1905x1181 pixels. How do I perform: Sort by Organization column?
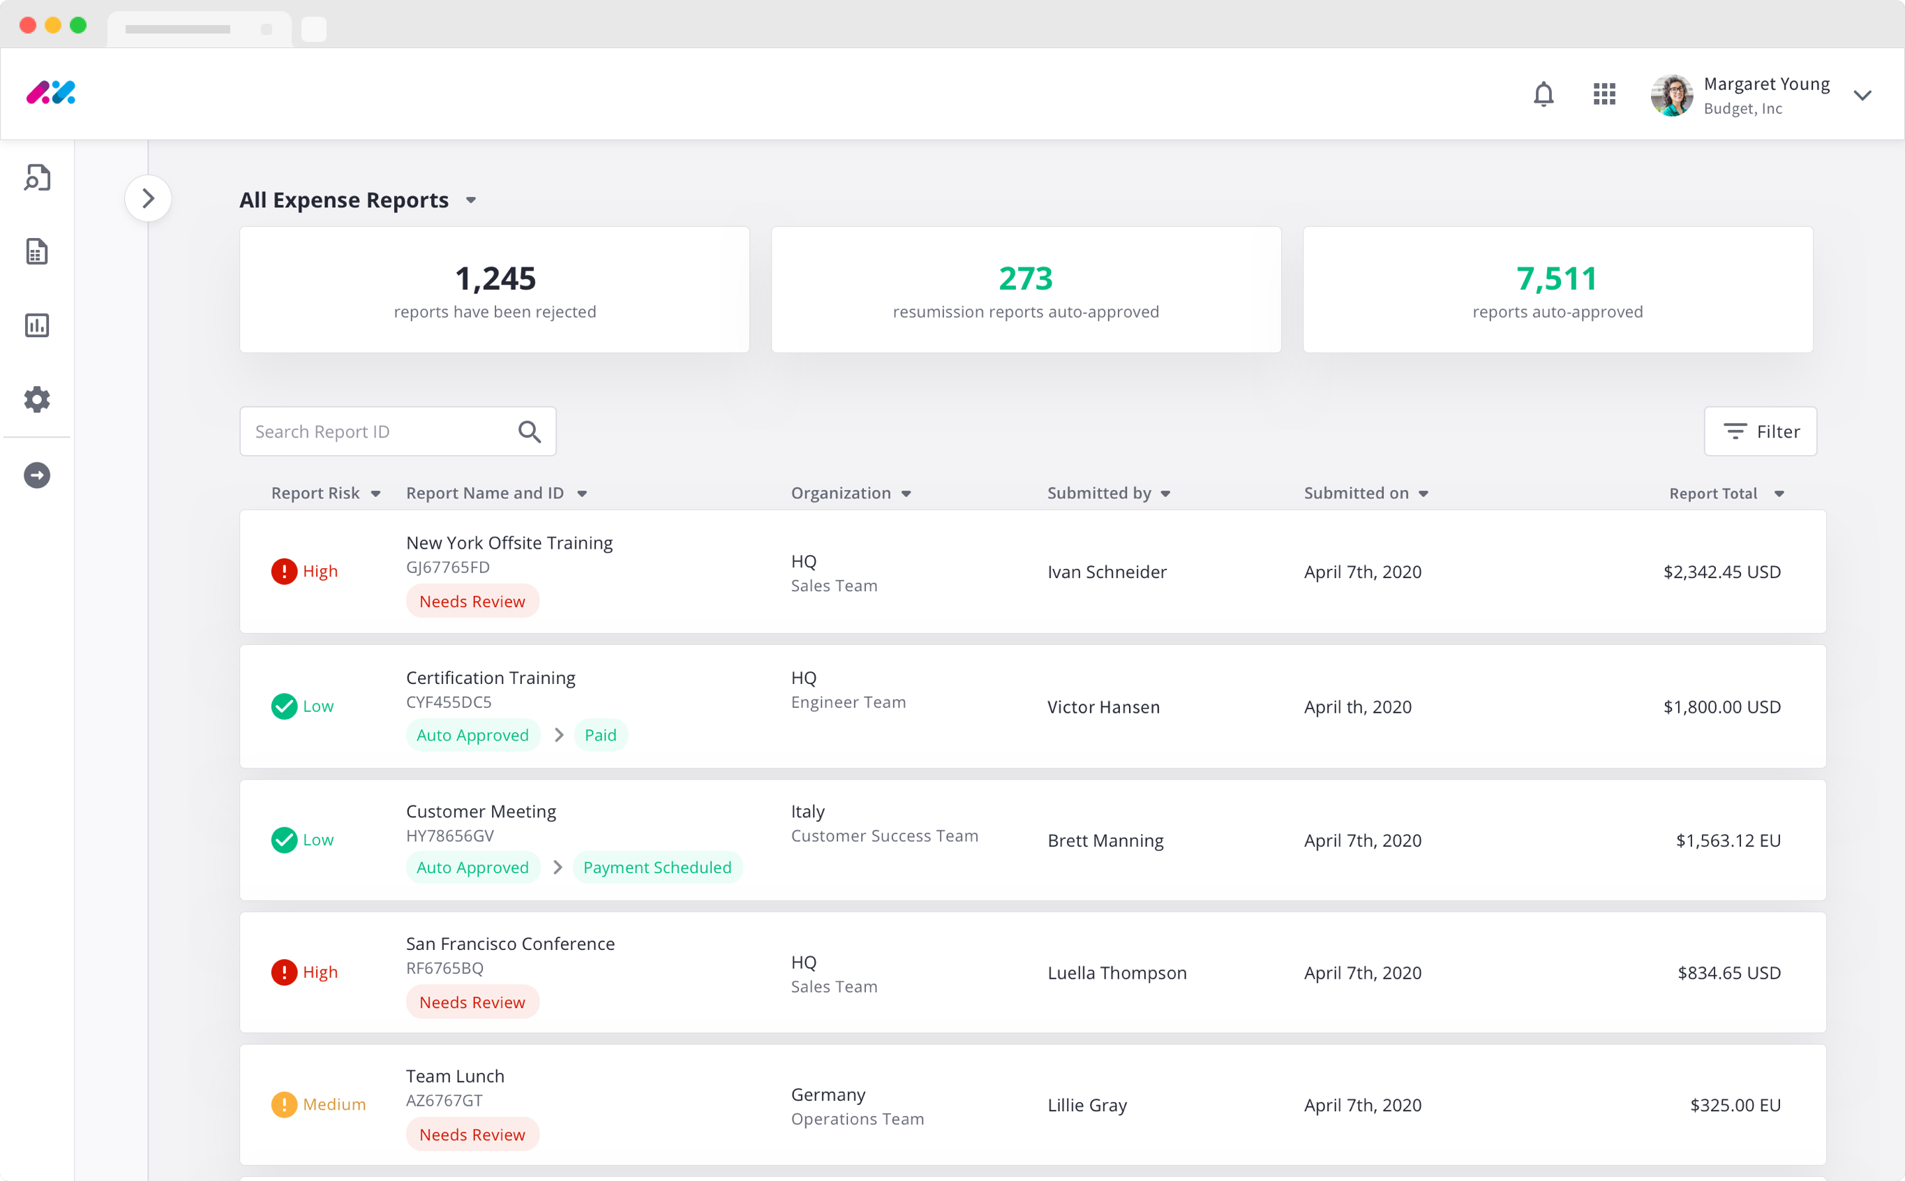point(851,493)
